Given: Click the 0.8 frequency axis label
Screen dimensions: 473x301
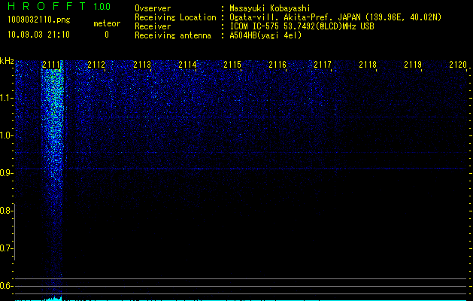Looking at the screenshot, I should pyautogui.click(x=6, y=211).
